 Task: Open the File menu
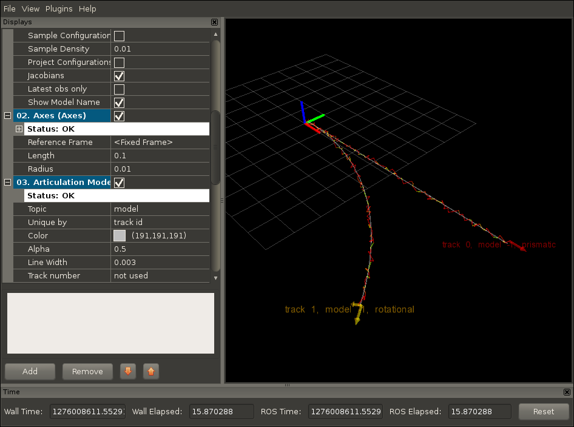click(10, 8)
